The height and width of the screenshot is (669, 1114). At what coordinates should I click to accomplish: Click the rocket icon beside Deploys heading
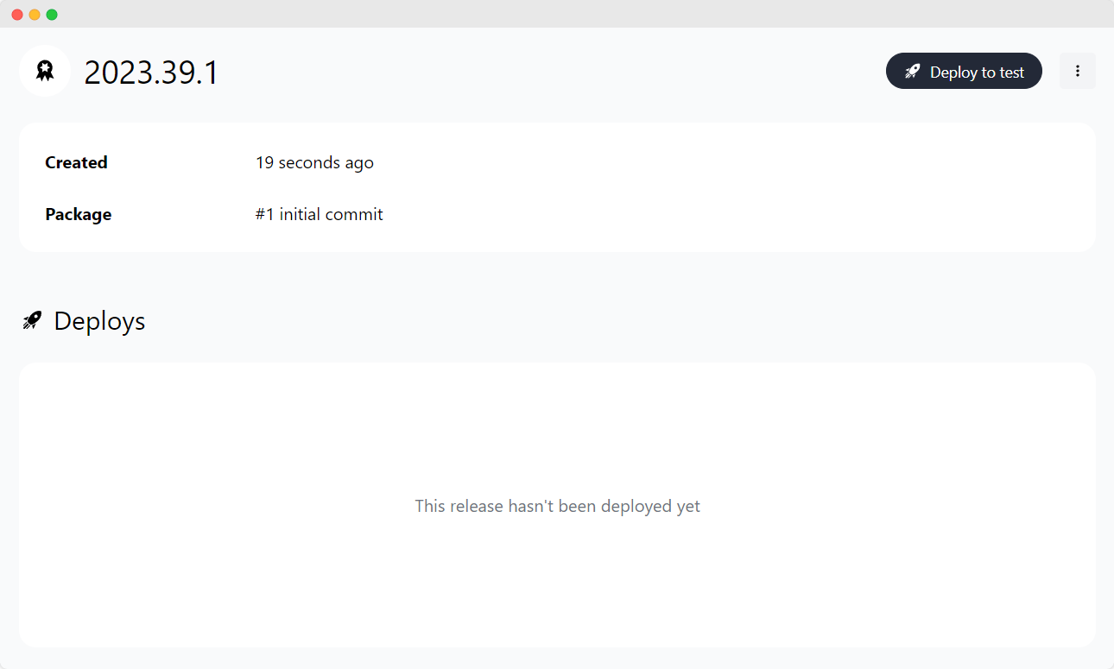32,321
